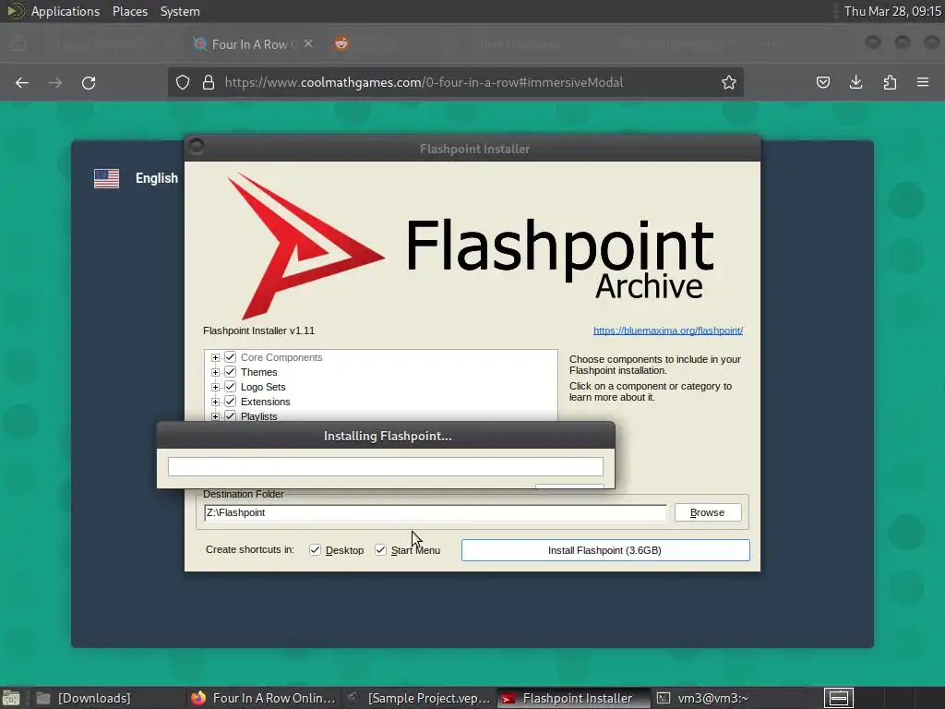Expand the Logo Sets tree node
Viewport: 945px width, 709px height.
tap(215, 387)
